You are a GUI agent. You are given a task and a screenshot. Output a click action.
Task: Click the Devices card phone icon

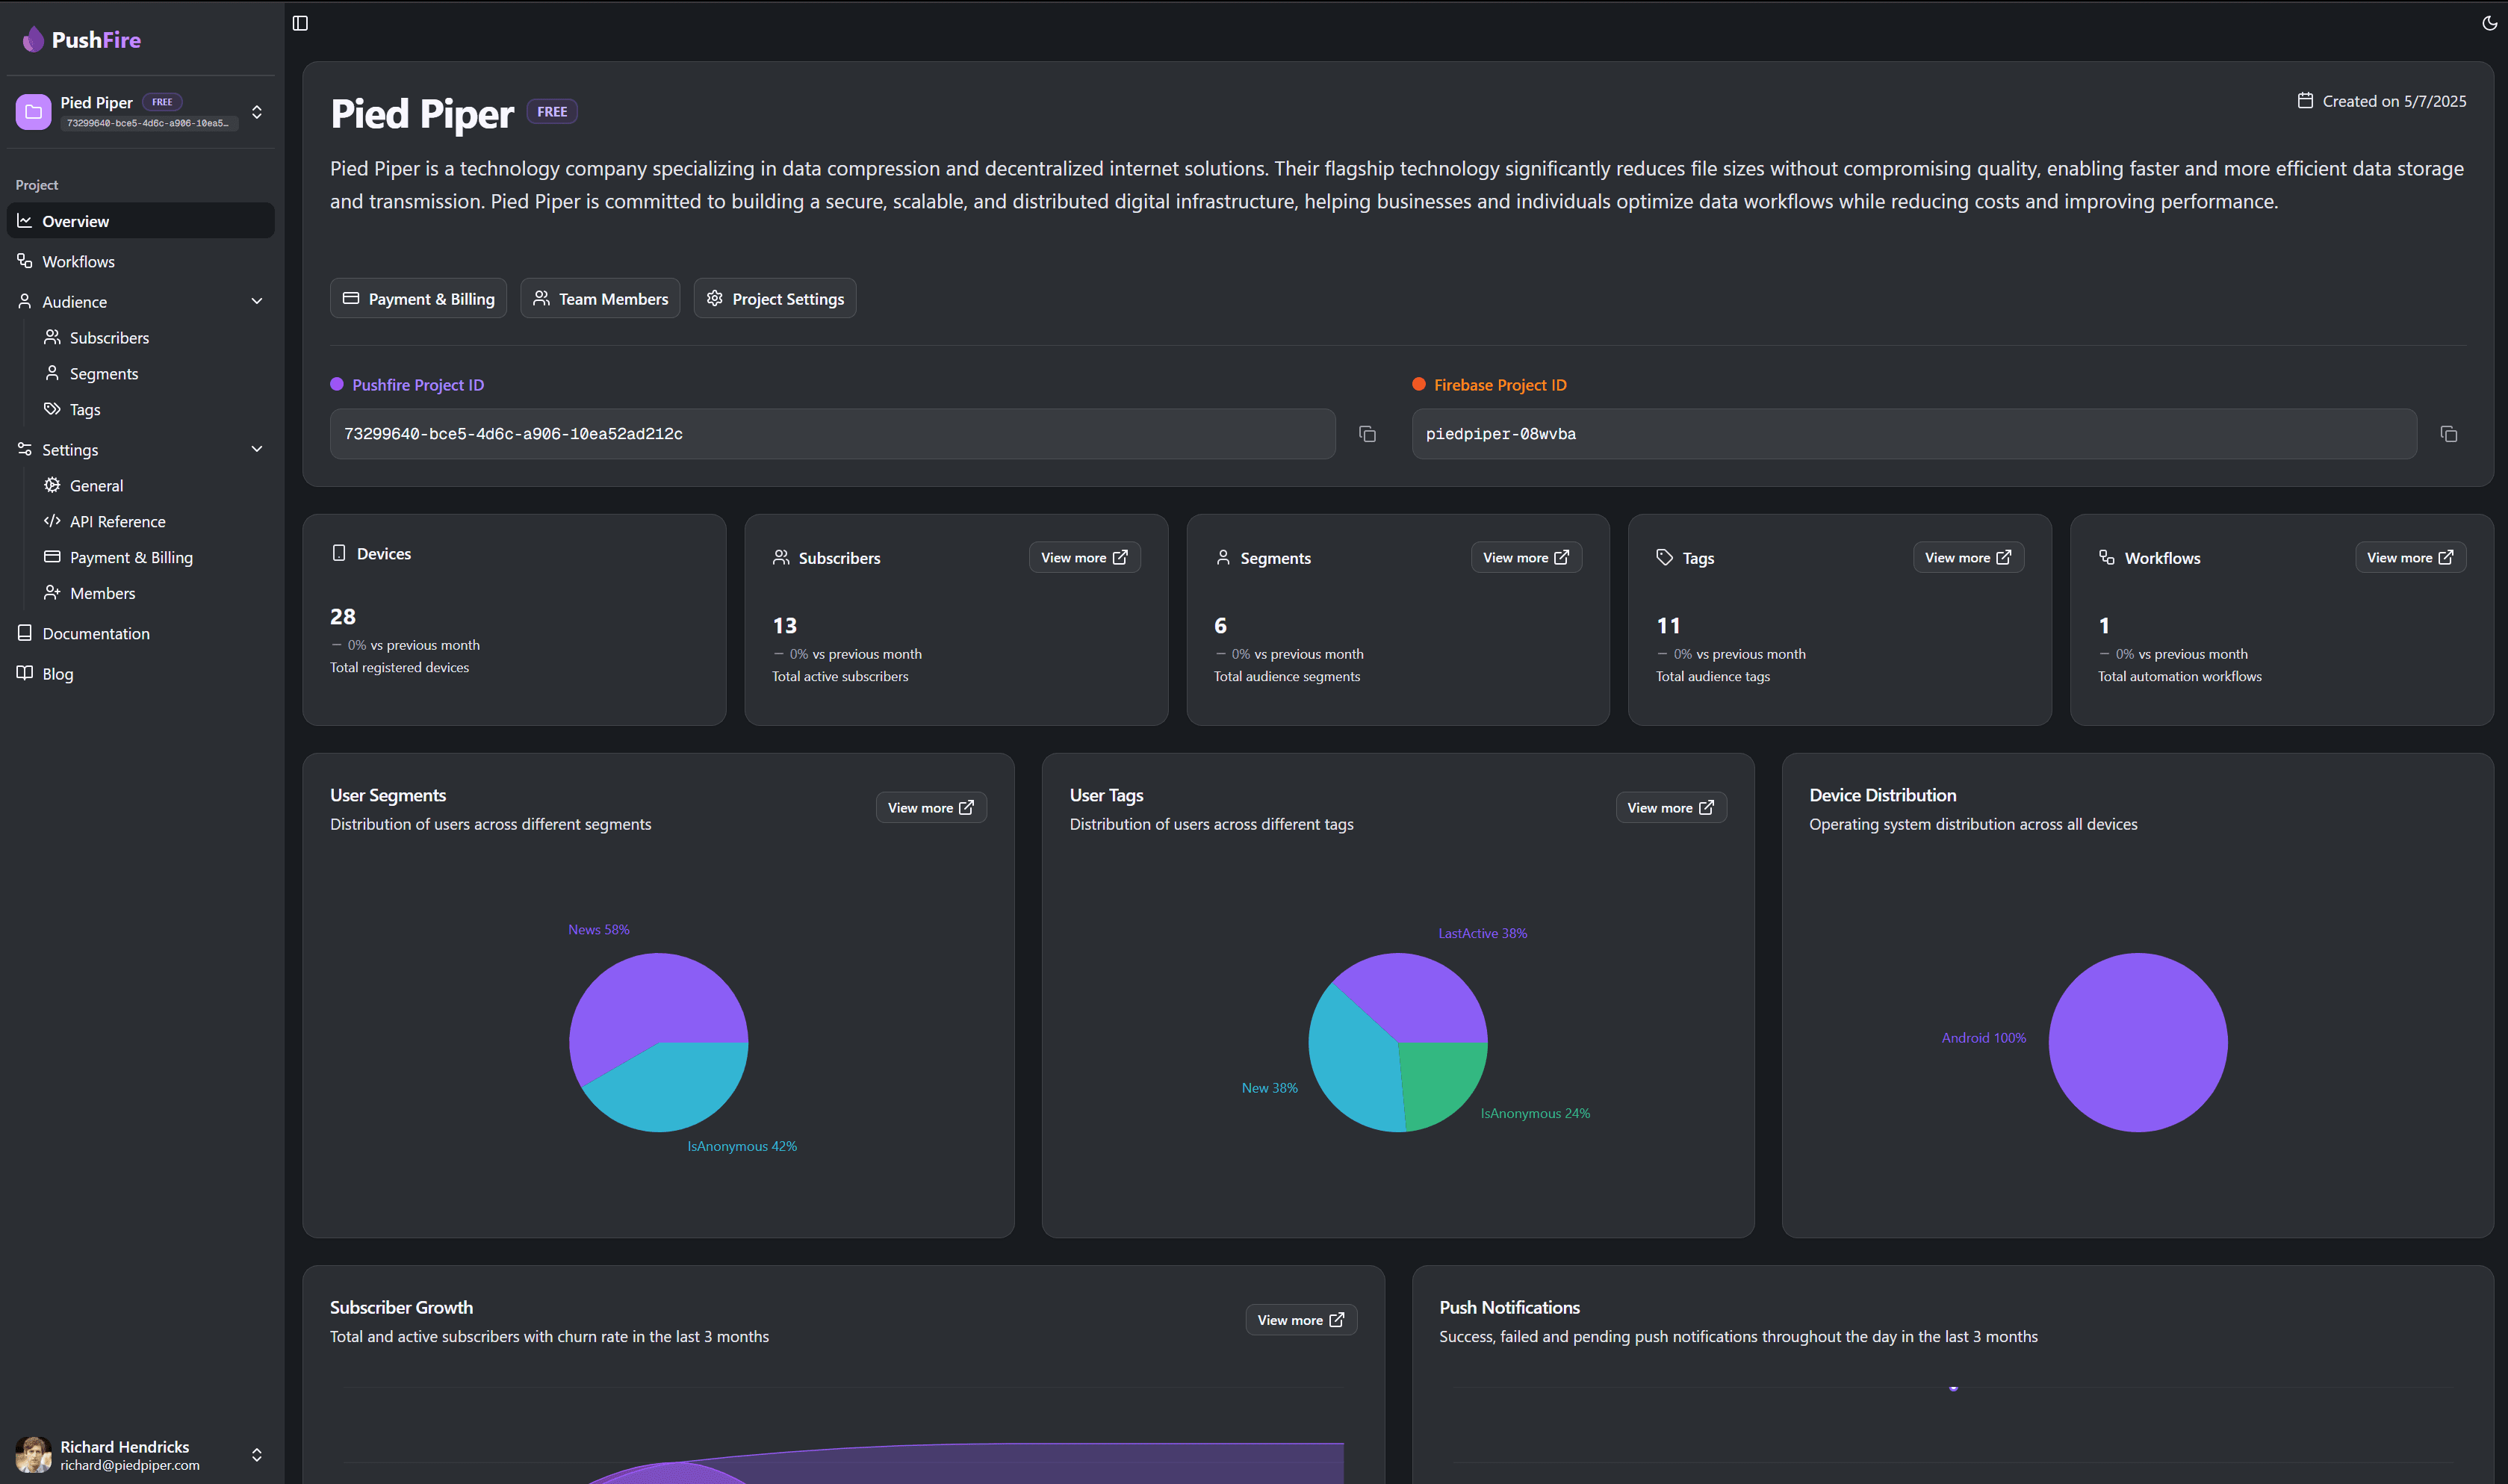(x=339, y=553)
